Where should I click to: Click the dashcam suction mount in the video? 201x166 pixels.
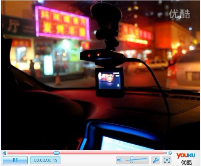(106, 12)
